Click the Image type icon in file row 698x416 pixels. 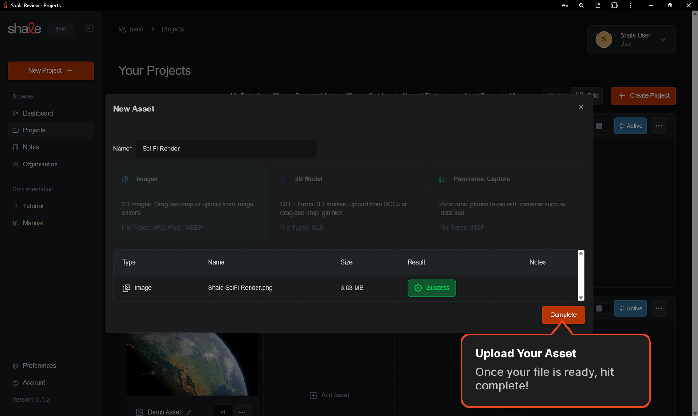[x=126, y=288]
